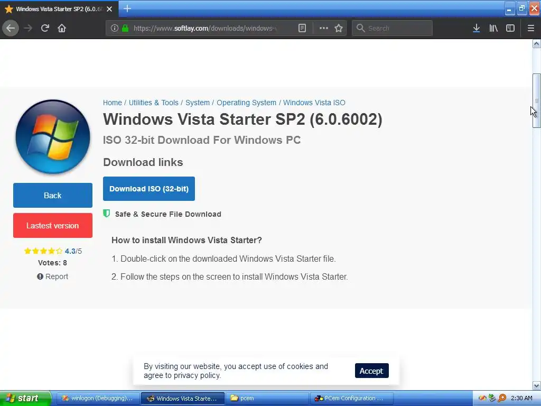Click the system tray clock 2:30 AM
The height and width of the screenshot is (406, 541).
521,399
